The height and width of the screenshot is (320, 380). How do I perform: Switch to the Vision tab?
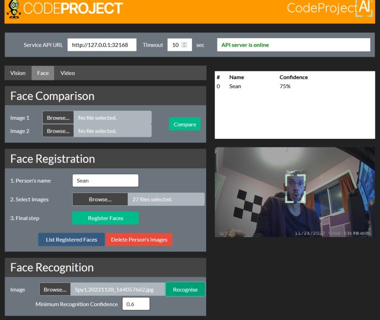tap(18, 73)
